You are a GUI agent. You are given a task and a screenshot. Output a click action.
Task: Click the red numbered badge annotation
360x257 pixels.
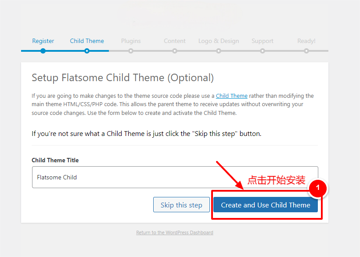318,189
